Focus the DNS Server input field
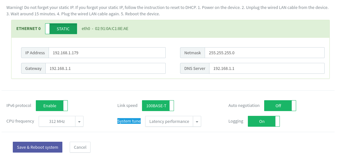339x158 pixels. click(267, 68)
